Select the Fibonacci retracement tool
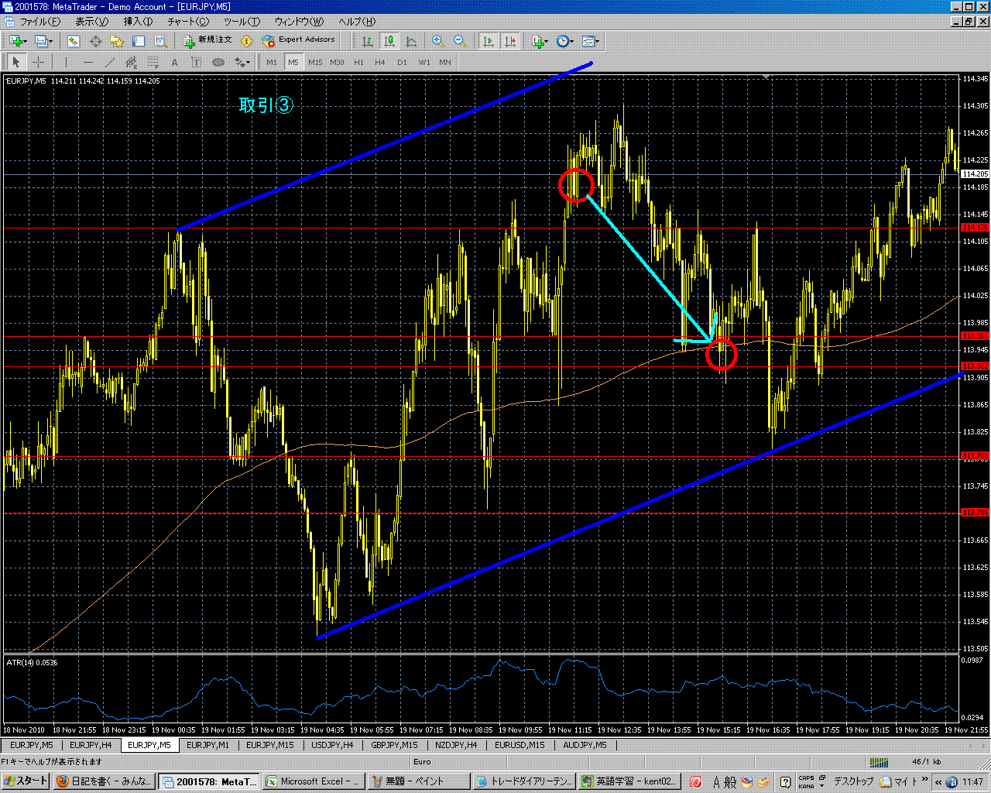991x793 pixels. click(153, 63)
